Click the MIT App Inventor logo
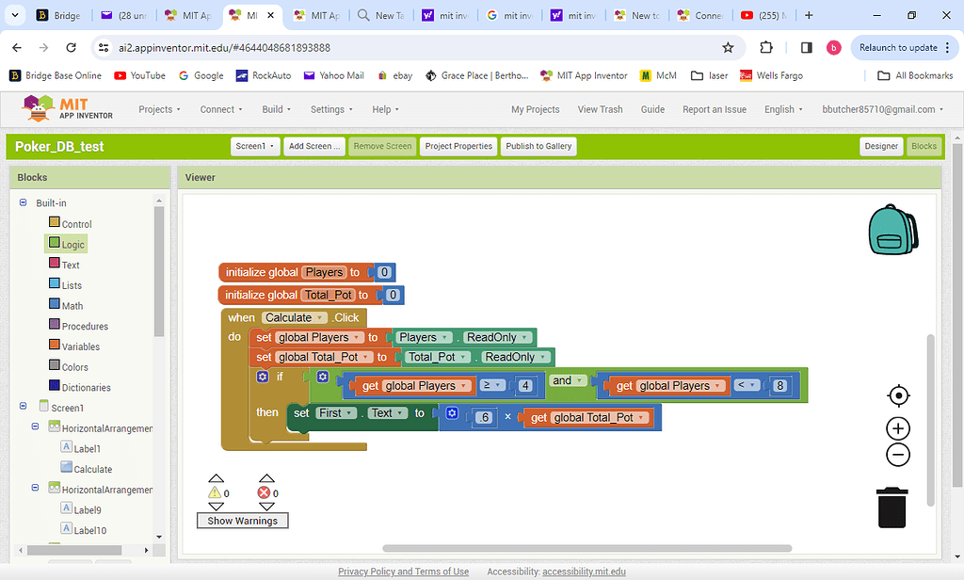The image size is (964, 580). pyautogui.click(x=68, y=109)
